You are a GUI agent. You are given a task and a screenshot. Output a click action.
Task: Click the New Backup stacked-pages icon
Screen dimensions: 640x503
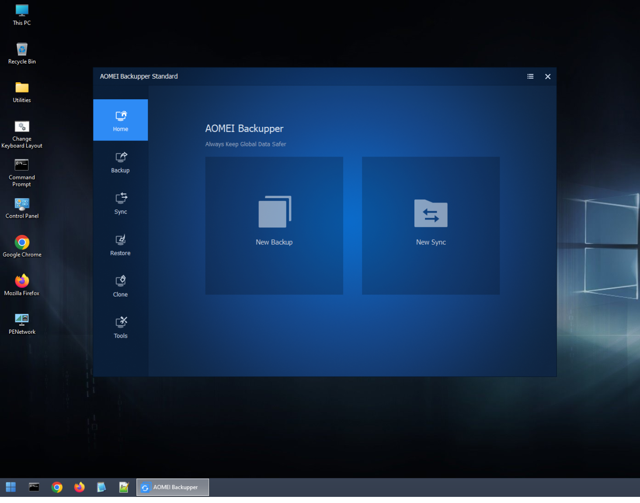tap(275, 212)
